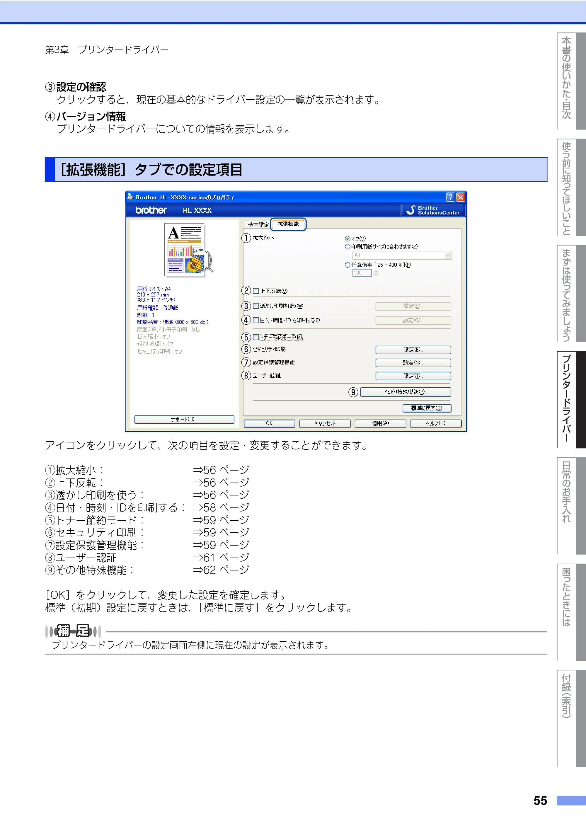Click その他特殊機能(P) button
The image size is (586, 828).
(x=406, y=392)
